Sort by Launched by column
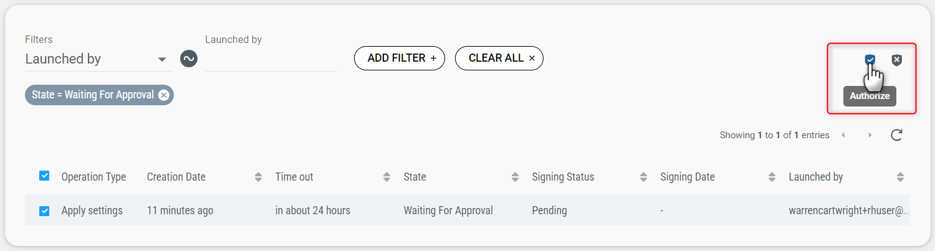 900,177
